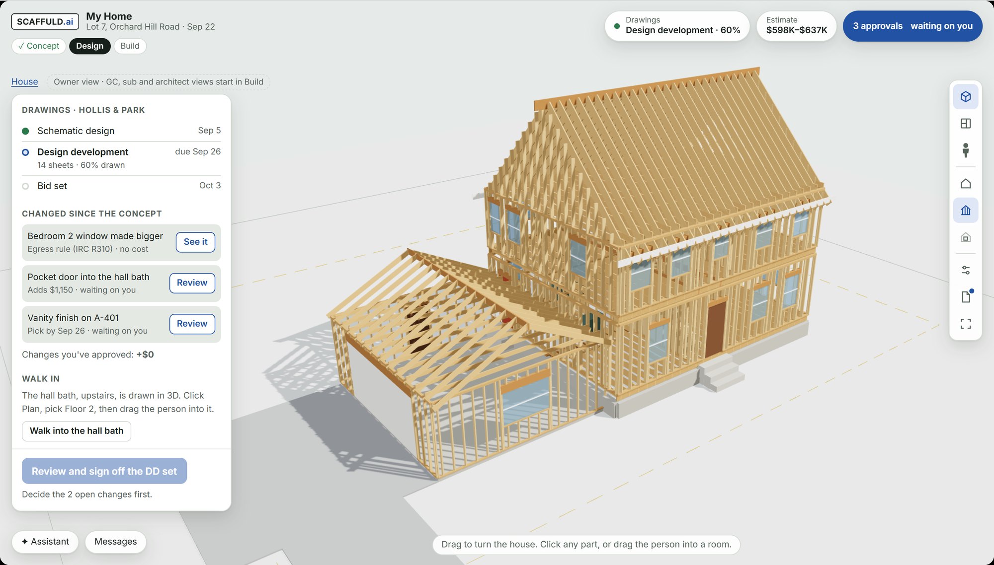Click the 'Changes you've approved: +$0' text
Screen dimensions: 994x565
[88, 354]
